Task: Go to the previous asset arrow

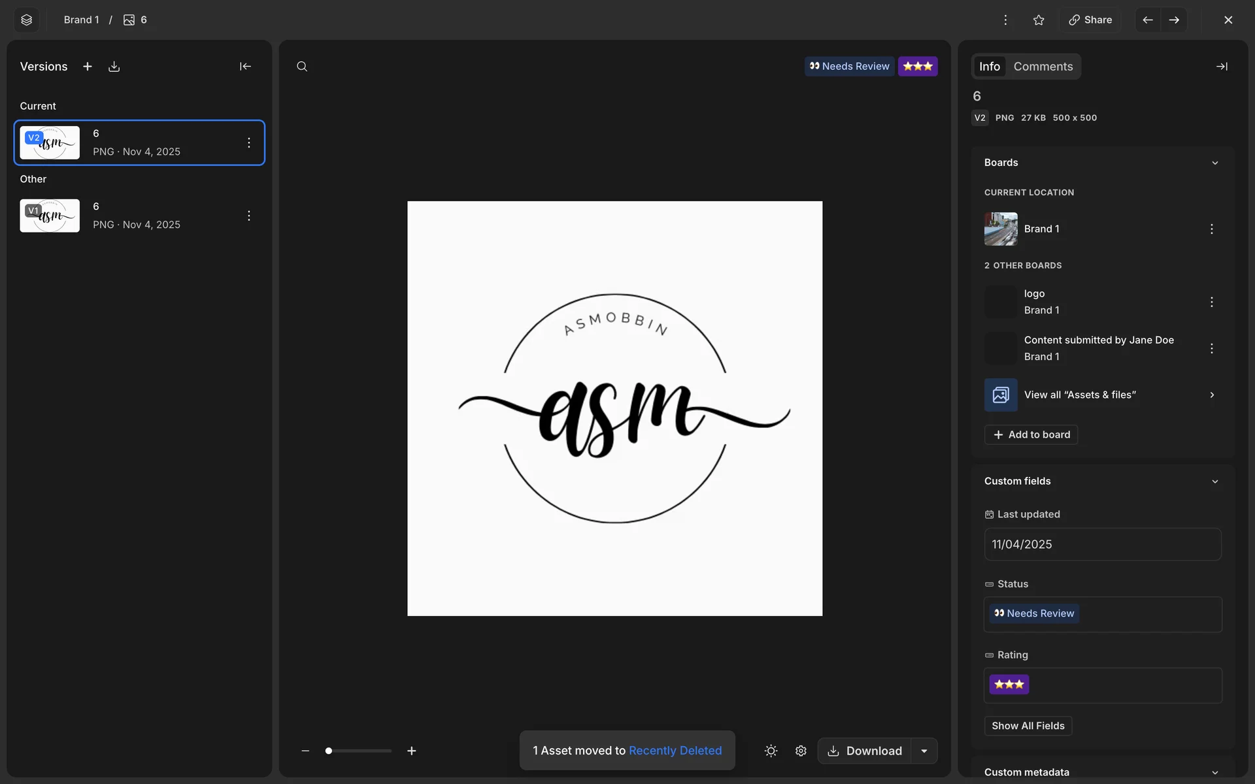Action: tap(1147, 20)
